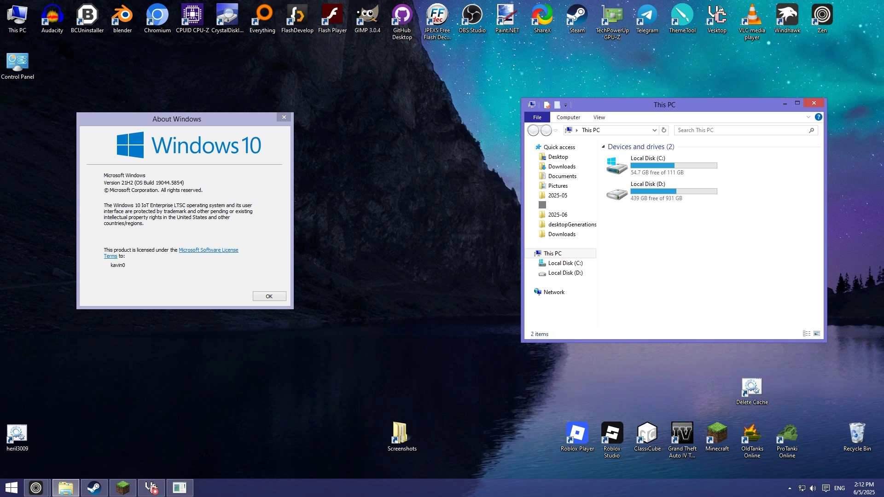Open the Microsoft Software License Terms link
884x497 pixels.
pos(208,250)
